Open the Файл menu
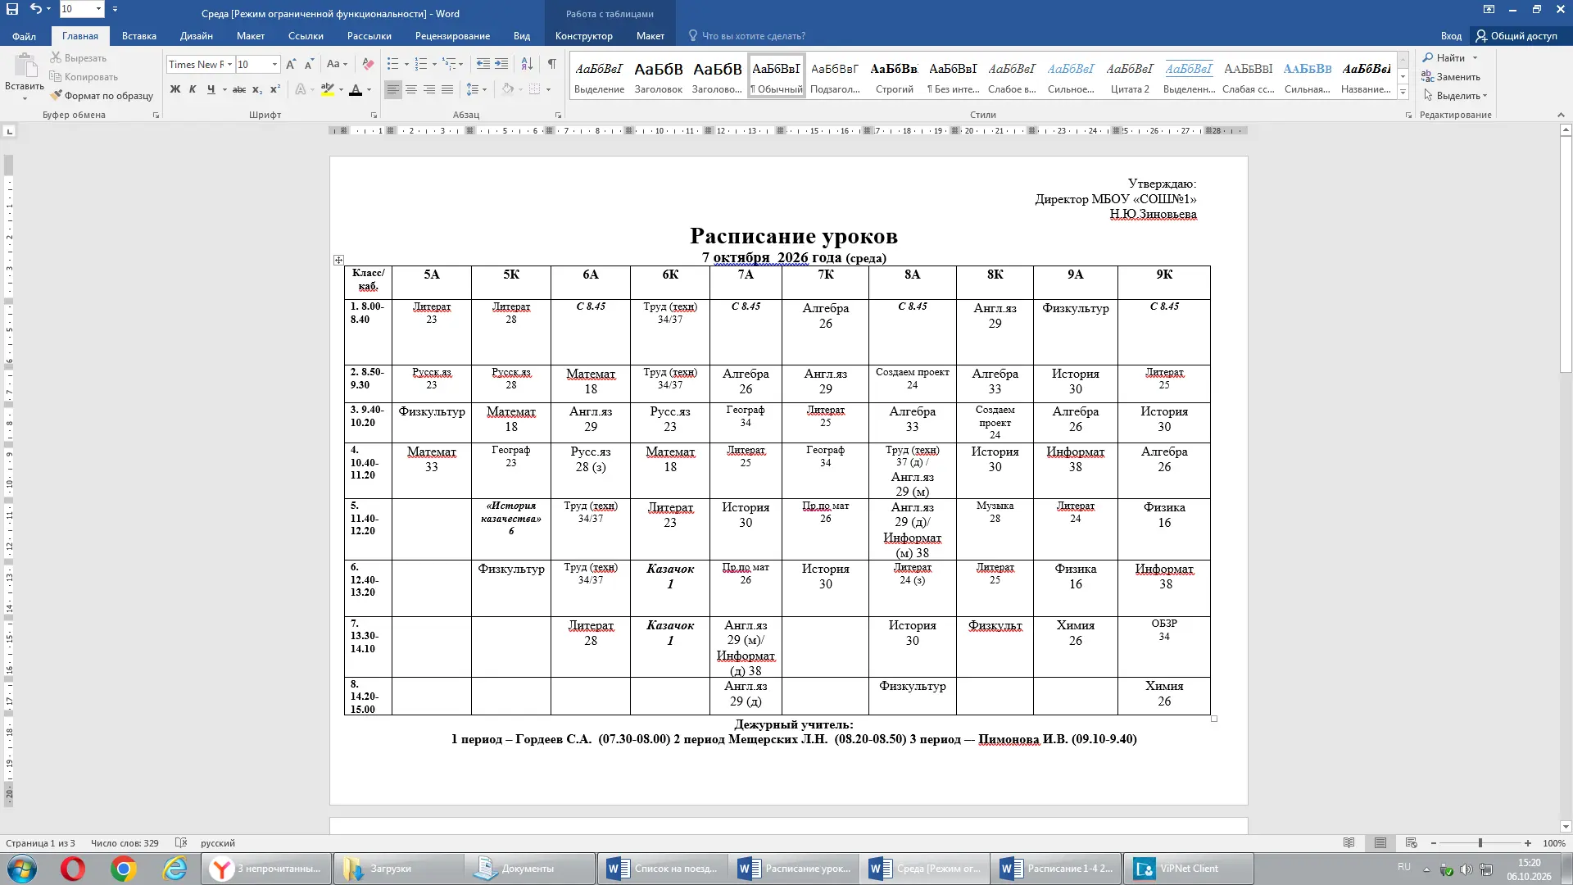1573x885 pixels. [24, 35]
